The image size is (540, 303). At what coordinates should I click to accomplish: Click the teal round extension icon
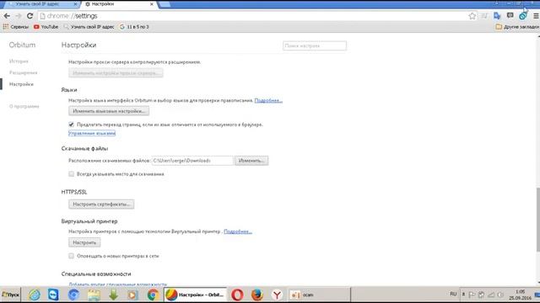point(523,16)
